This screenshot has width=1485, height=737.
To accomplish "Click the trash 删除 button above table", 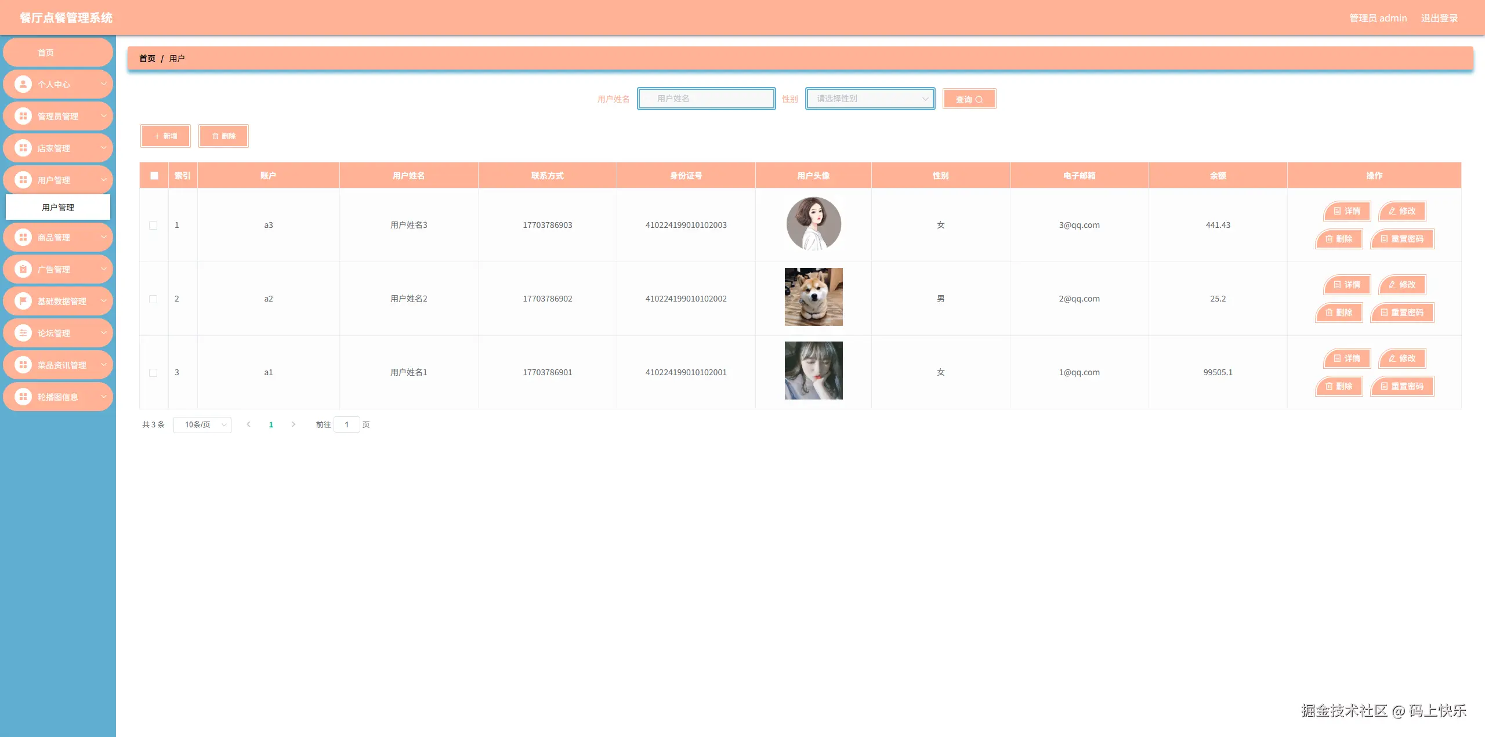I will pyautogui.click(x=223, y=136).
